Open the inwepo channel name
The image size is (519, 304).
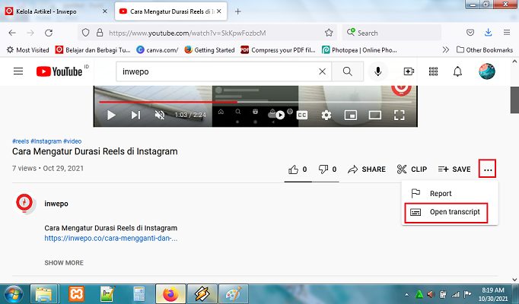tap(56, 204)
